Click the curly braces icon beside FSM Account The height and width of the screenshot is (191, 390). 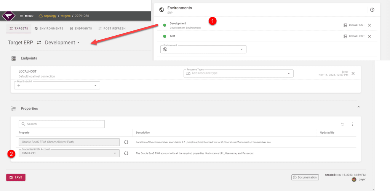pyautogui.click(x=126, y=153)
